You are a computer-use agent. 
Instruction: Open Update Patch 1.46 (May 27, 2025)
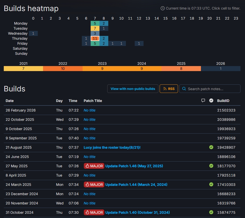pyautogui.click(x=134, y=166)
